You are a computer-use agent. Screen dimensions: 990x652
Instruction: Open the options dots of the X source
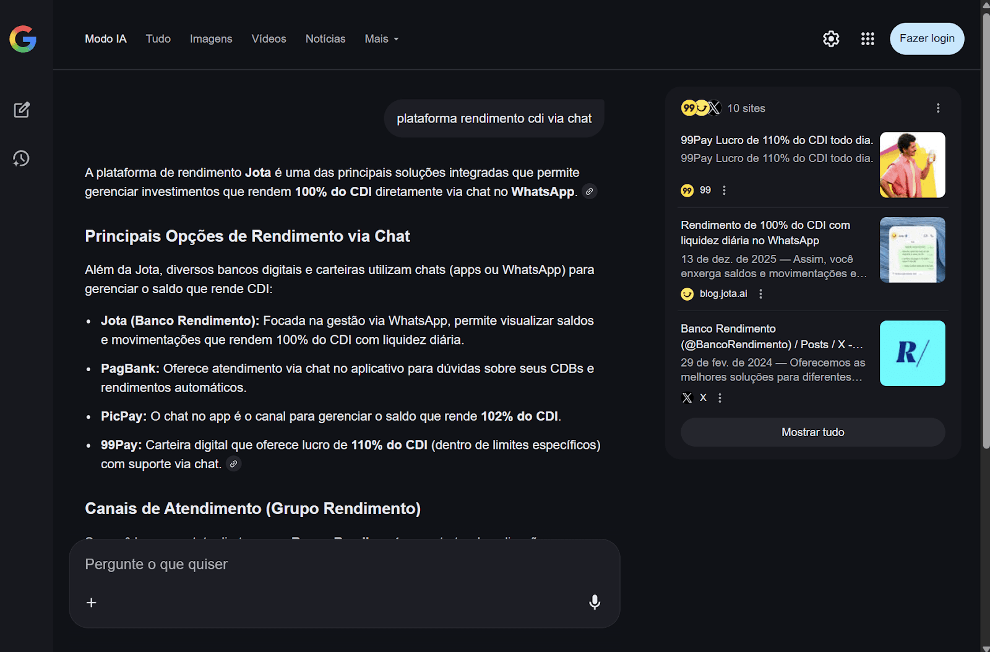(x=720, y=398)
